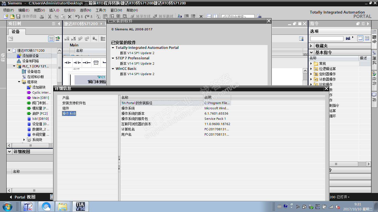The height and width of the screenshot is (212, 378).
Task: Insert empty box instruction
Action: (96, 63)
